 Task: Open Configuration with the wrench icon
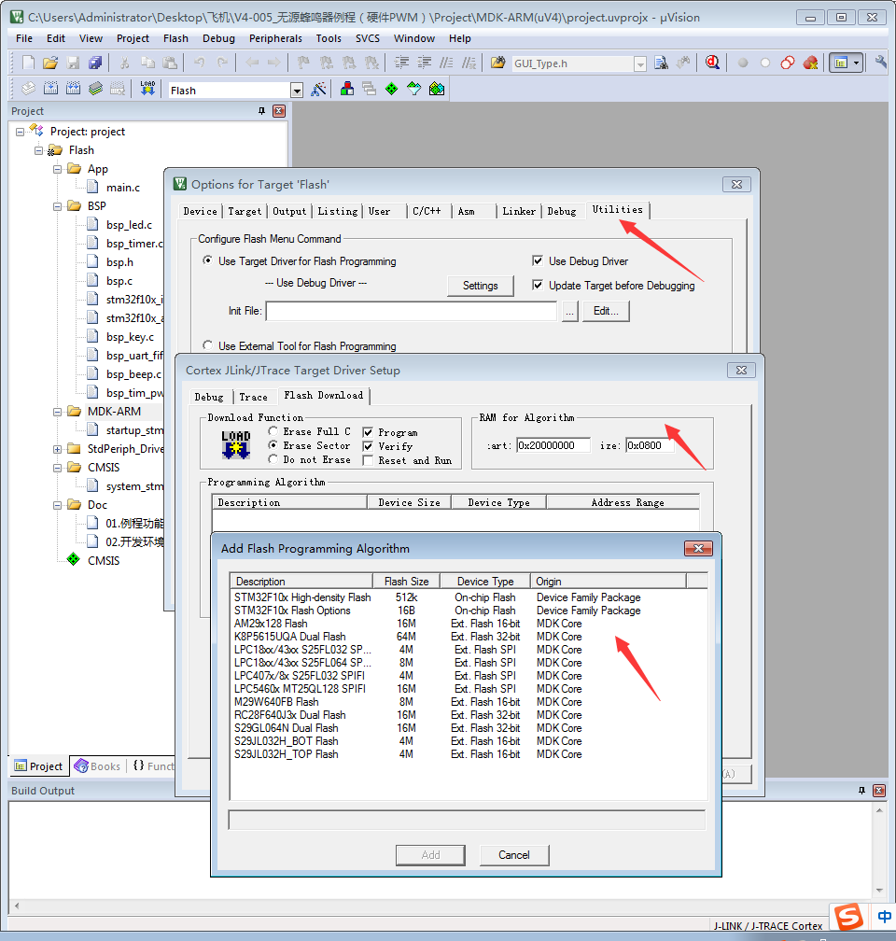pos(880,63)
